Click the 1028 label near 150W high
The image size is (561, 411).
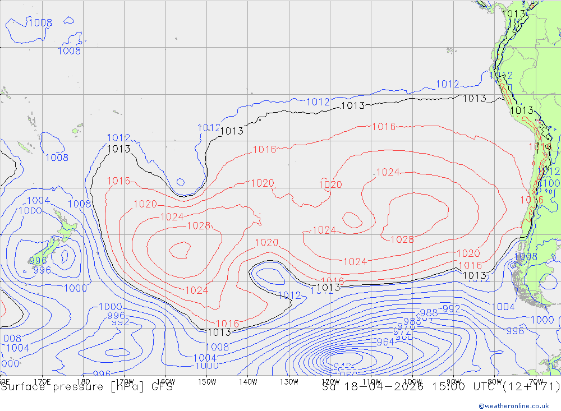(199, 226)
